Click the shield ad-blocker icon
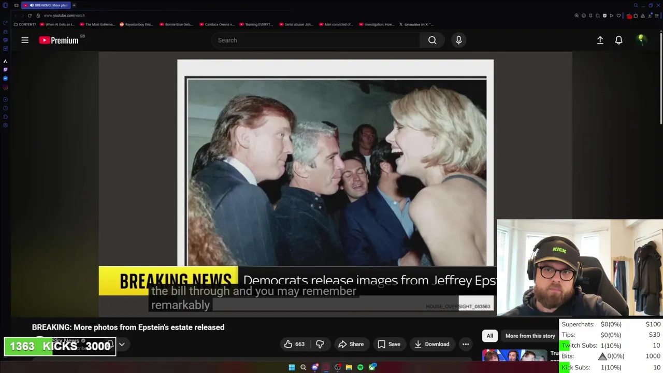Image resolution: width=663 pixels, height=373 pixels. click(x=604, y=16)
